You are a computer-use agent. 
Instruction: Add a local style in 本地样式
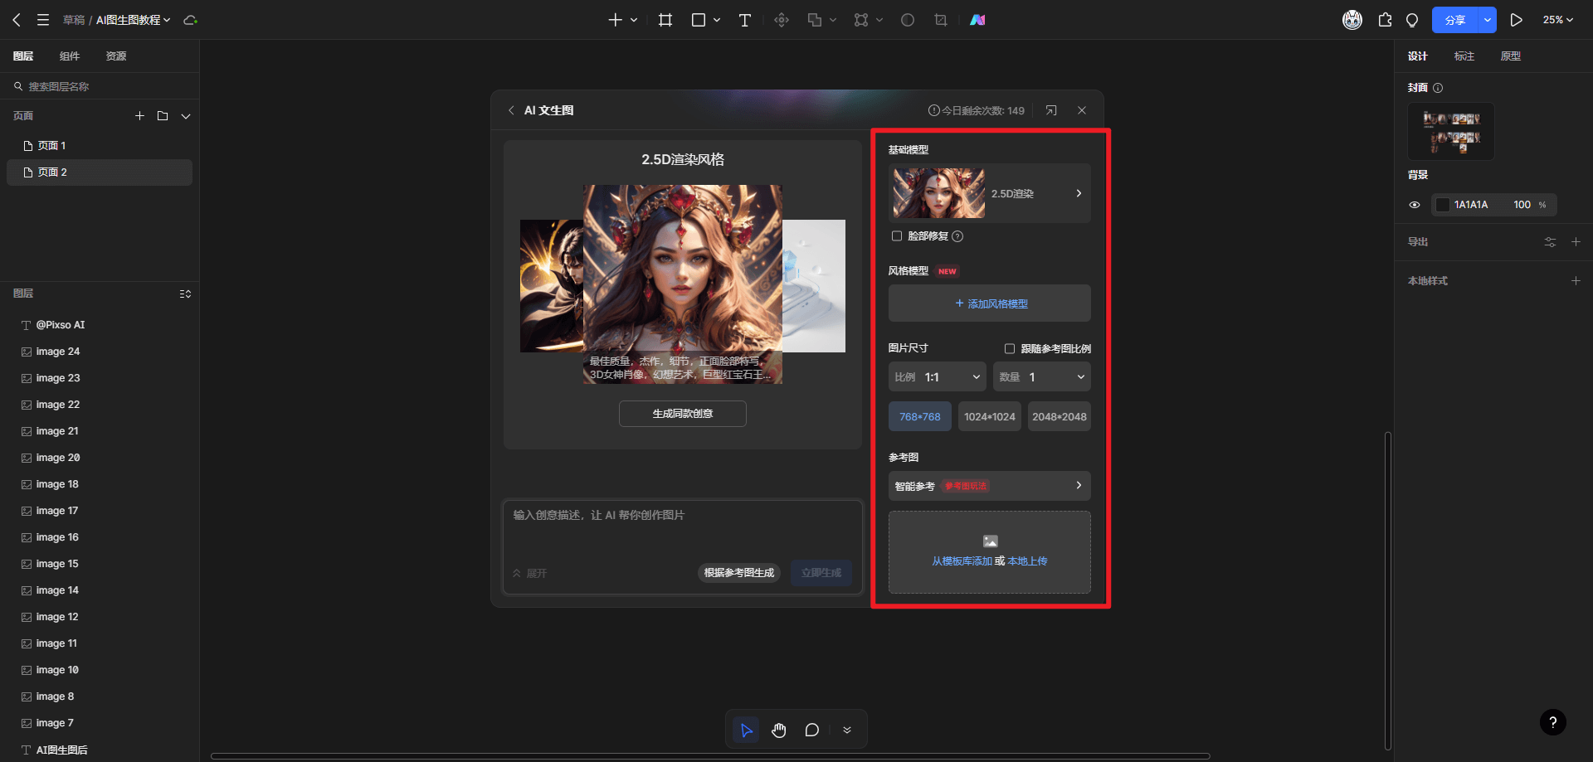pyautogui.click(x=1576, y=281)
